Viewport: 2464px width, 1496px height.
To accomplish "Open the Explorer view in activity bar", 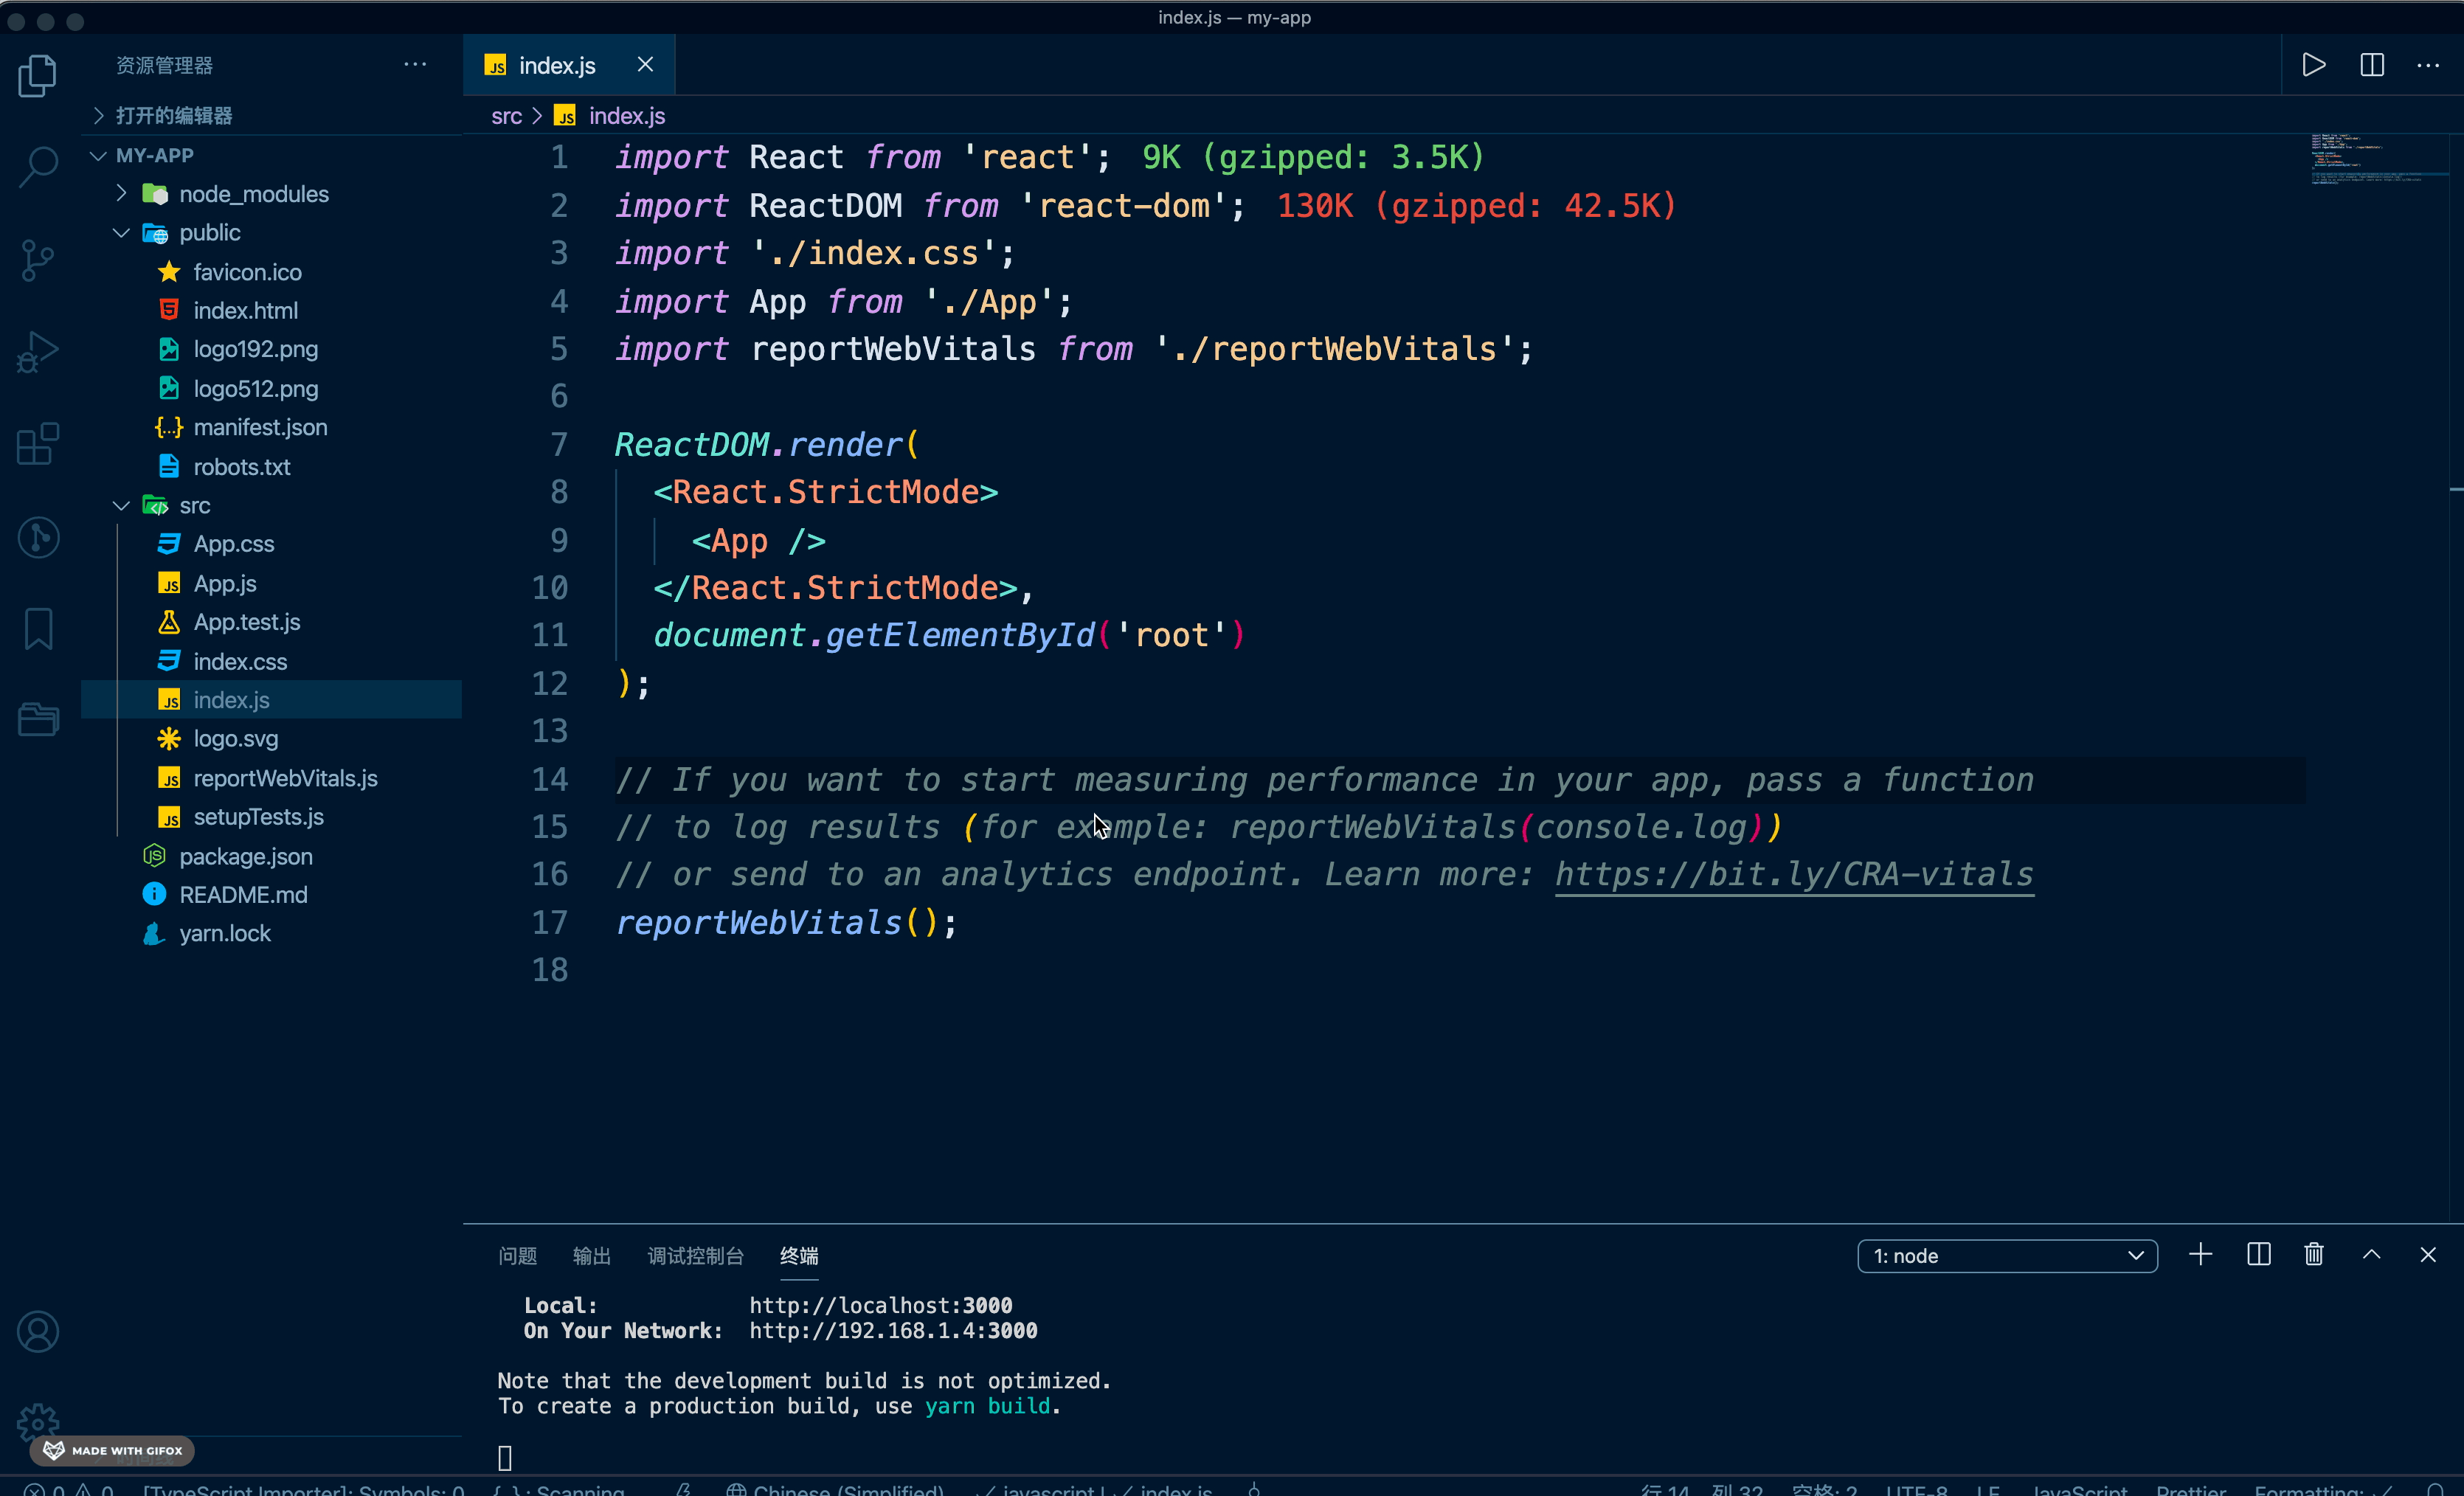I will [x=38, y=76].
